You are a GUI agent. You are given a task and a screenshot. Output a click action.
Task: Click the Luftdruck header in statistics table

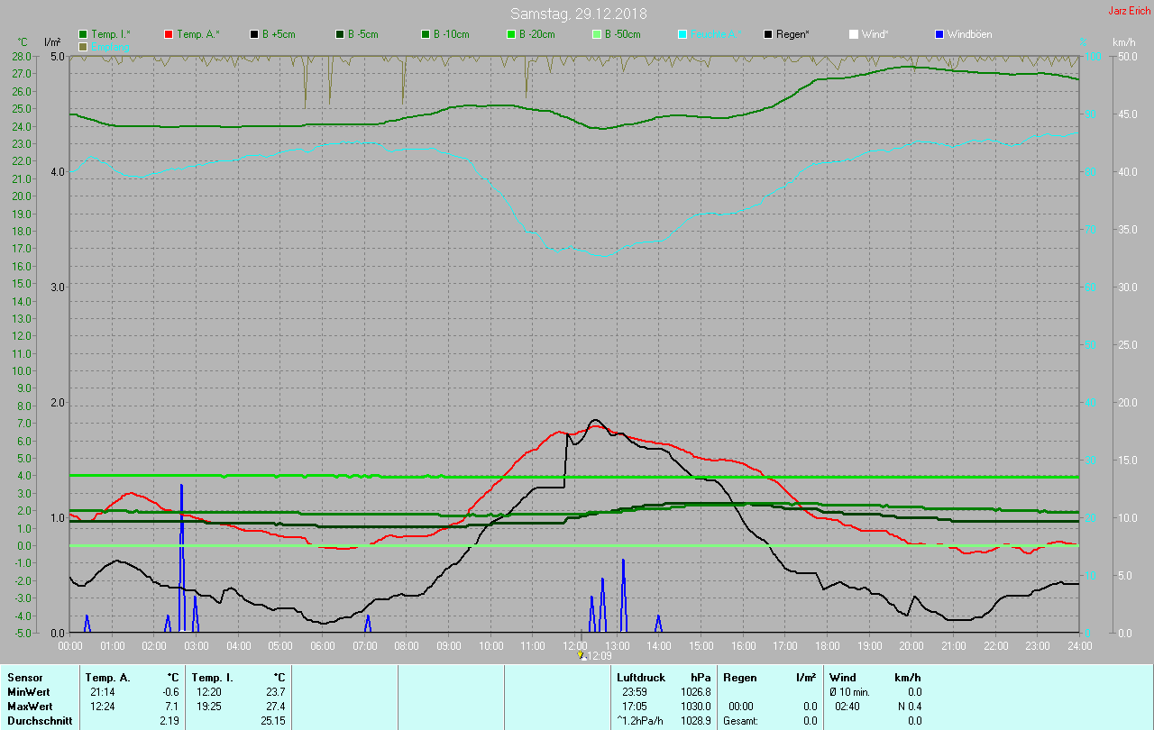640,677
